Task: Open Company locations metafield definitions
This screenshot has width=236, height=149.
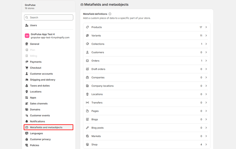Action: tap(147, 86)
